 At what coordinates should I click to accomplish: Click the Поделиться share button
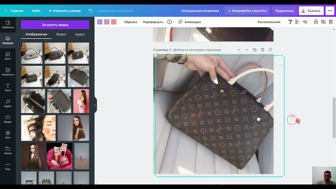coord(284,11)
